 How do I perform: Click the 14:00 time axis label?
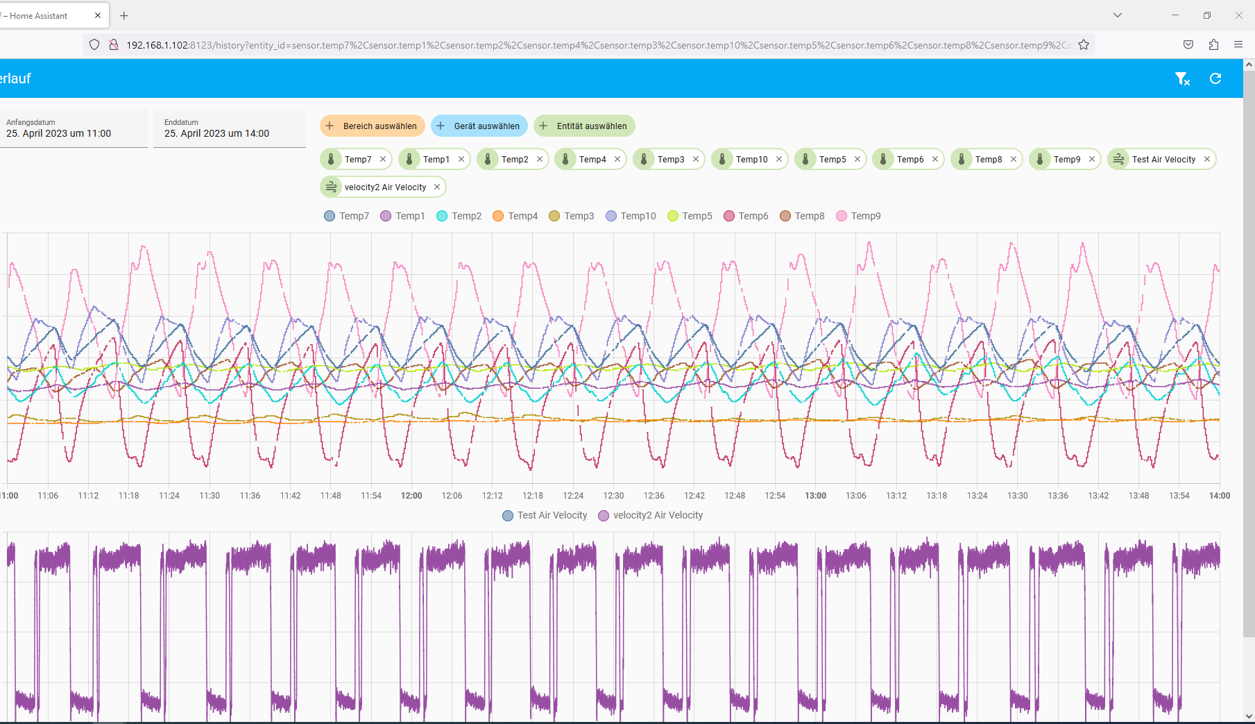click(x=1220, y=496)
